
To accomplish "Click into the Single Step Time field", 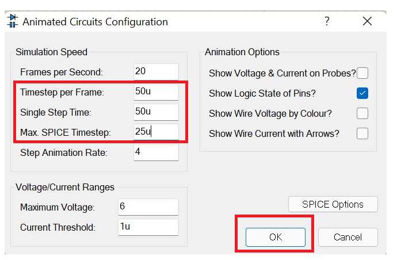I will [x=156, y=112].
